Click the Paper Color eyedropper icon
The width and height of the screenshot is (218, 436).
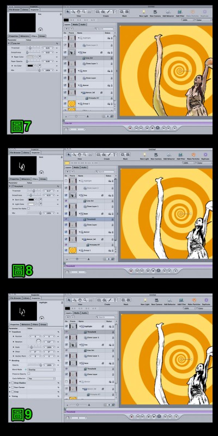coord(39,57)
